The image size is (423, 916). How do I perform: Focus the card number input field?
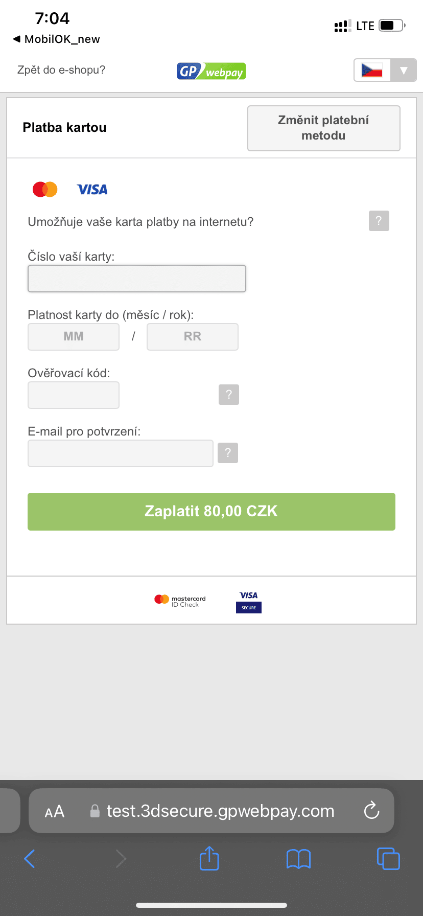click(x=137, y=279)
